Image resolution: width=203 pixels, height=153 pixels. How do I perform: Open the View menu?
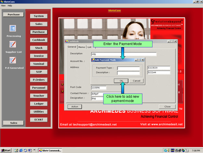tap(3, 6)
